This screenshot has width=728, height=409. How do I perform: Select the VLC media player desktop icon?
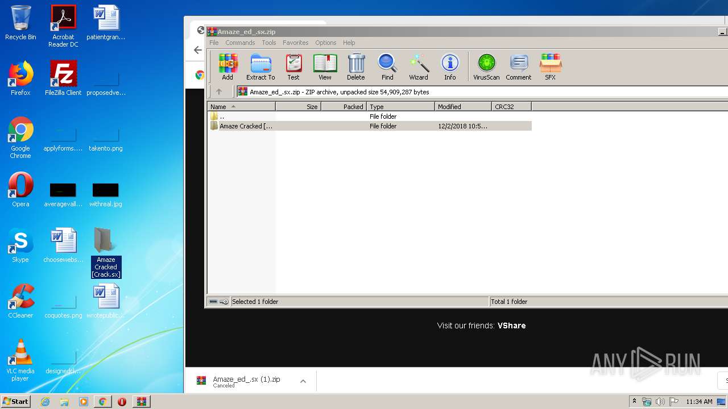coord(20,360)
